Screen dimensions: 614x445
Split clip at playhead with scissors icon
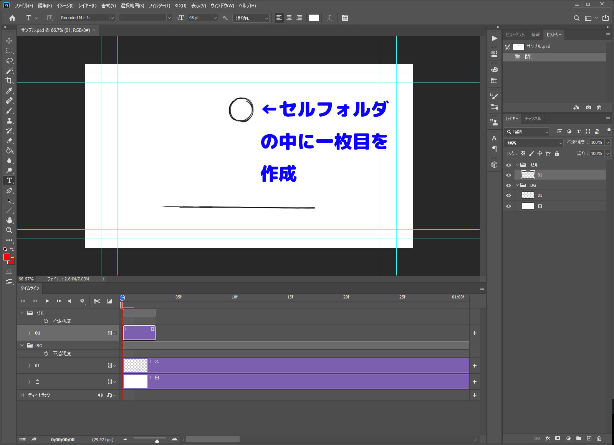click(97, 301)
